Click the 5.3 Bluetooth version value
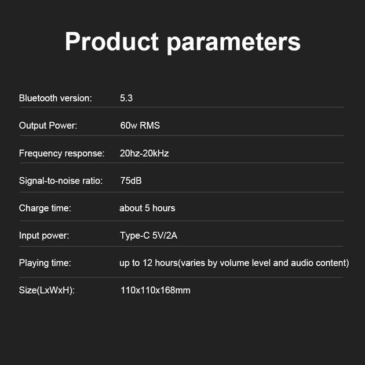Image resolution: width=365 pixels, height=365 pixels. pyautogui.click(x=126, y=98)
